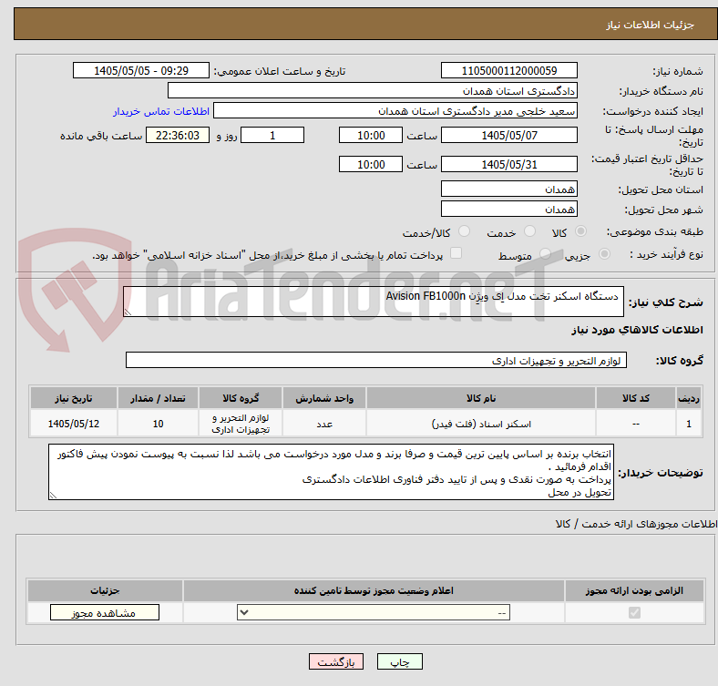
Task: Select the کالا/خدمت radio button
Action: click(465, 231)
